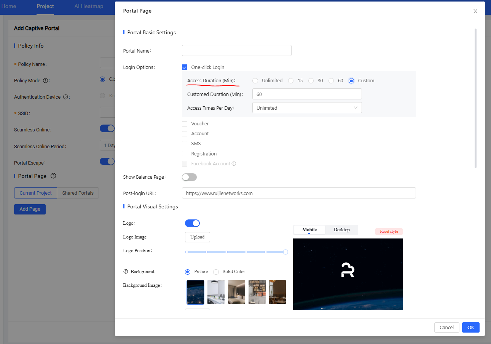The height and width of the screenshot is (344, 491).
Task: Choose Picture background type
Action: tap(188, 272)
